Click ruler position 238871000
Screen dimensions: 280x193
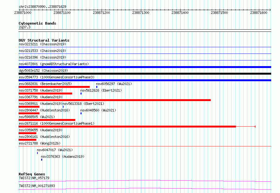(23, 13)
